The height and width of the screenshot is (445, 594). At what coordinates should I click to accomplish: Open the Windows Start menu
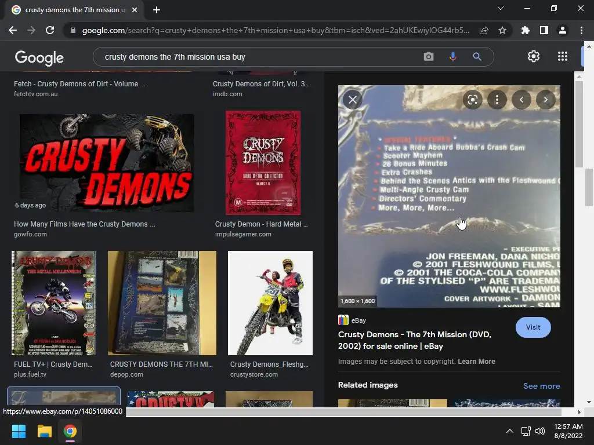coord(19,431)
